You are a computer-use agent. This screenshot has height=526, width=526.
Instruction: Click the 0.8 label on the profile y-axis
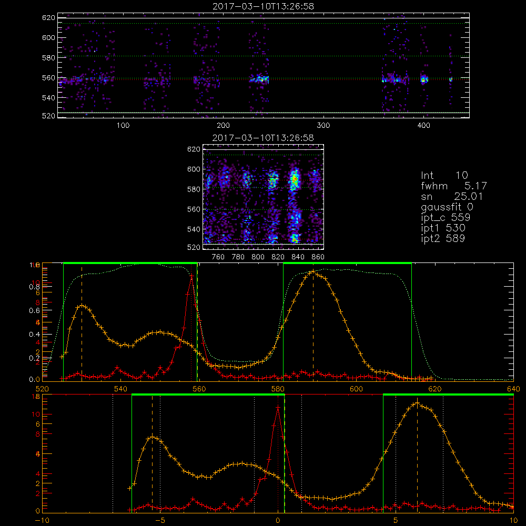tap(34, 287)
